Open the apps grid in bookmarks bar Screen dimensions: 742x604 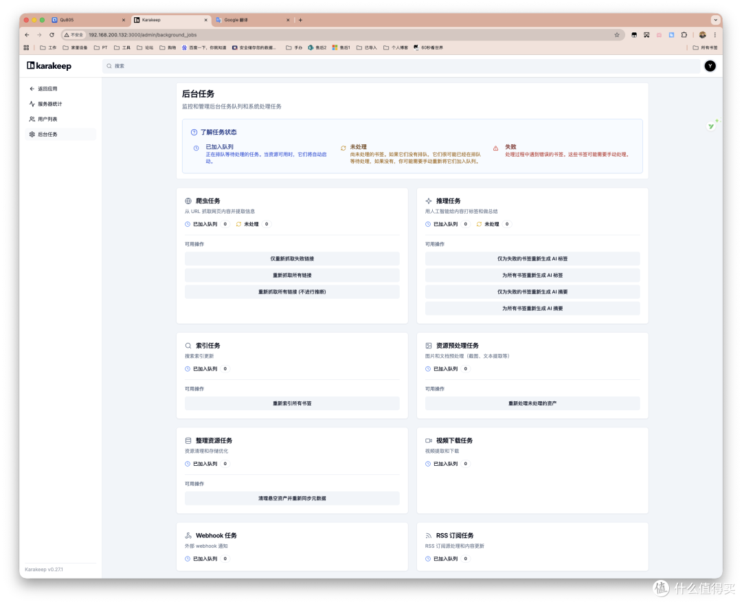coord(27,47)
